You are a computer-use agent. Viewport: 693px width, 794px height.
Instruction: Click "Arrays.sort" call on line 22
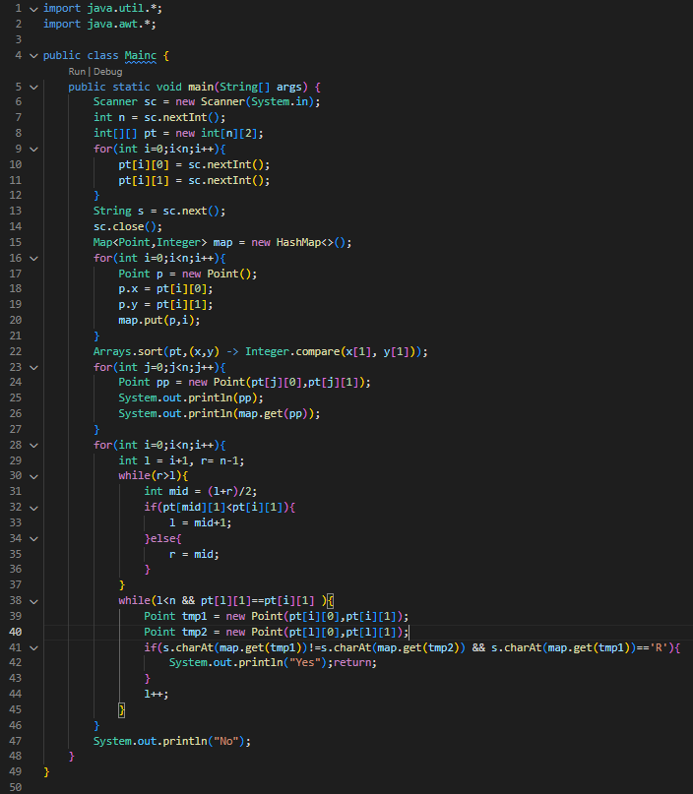(128, 351)
